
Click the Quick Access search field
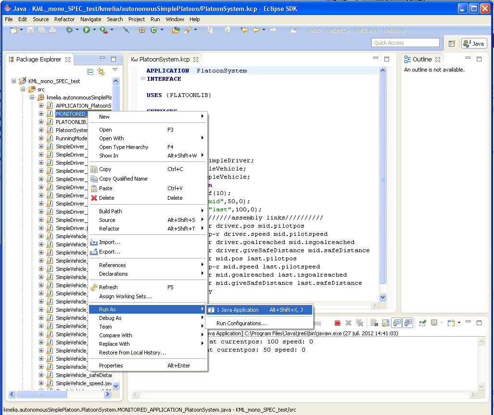[405, 43]
